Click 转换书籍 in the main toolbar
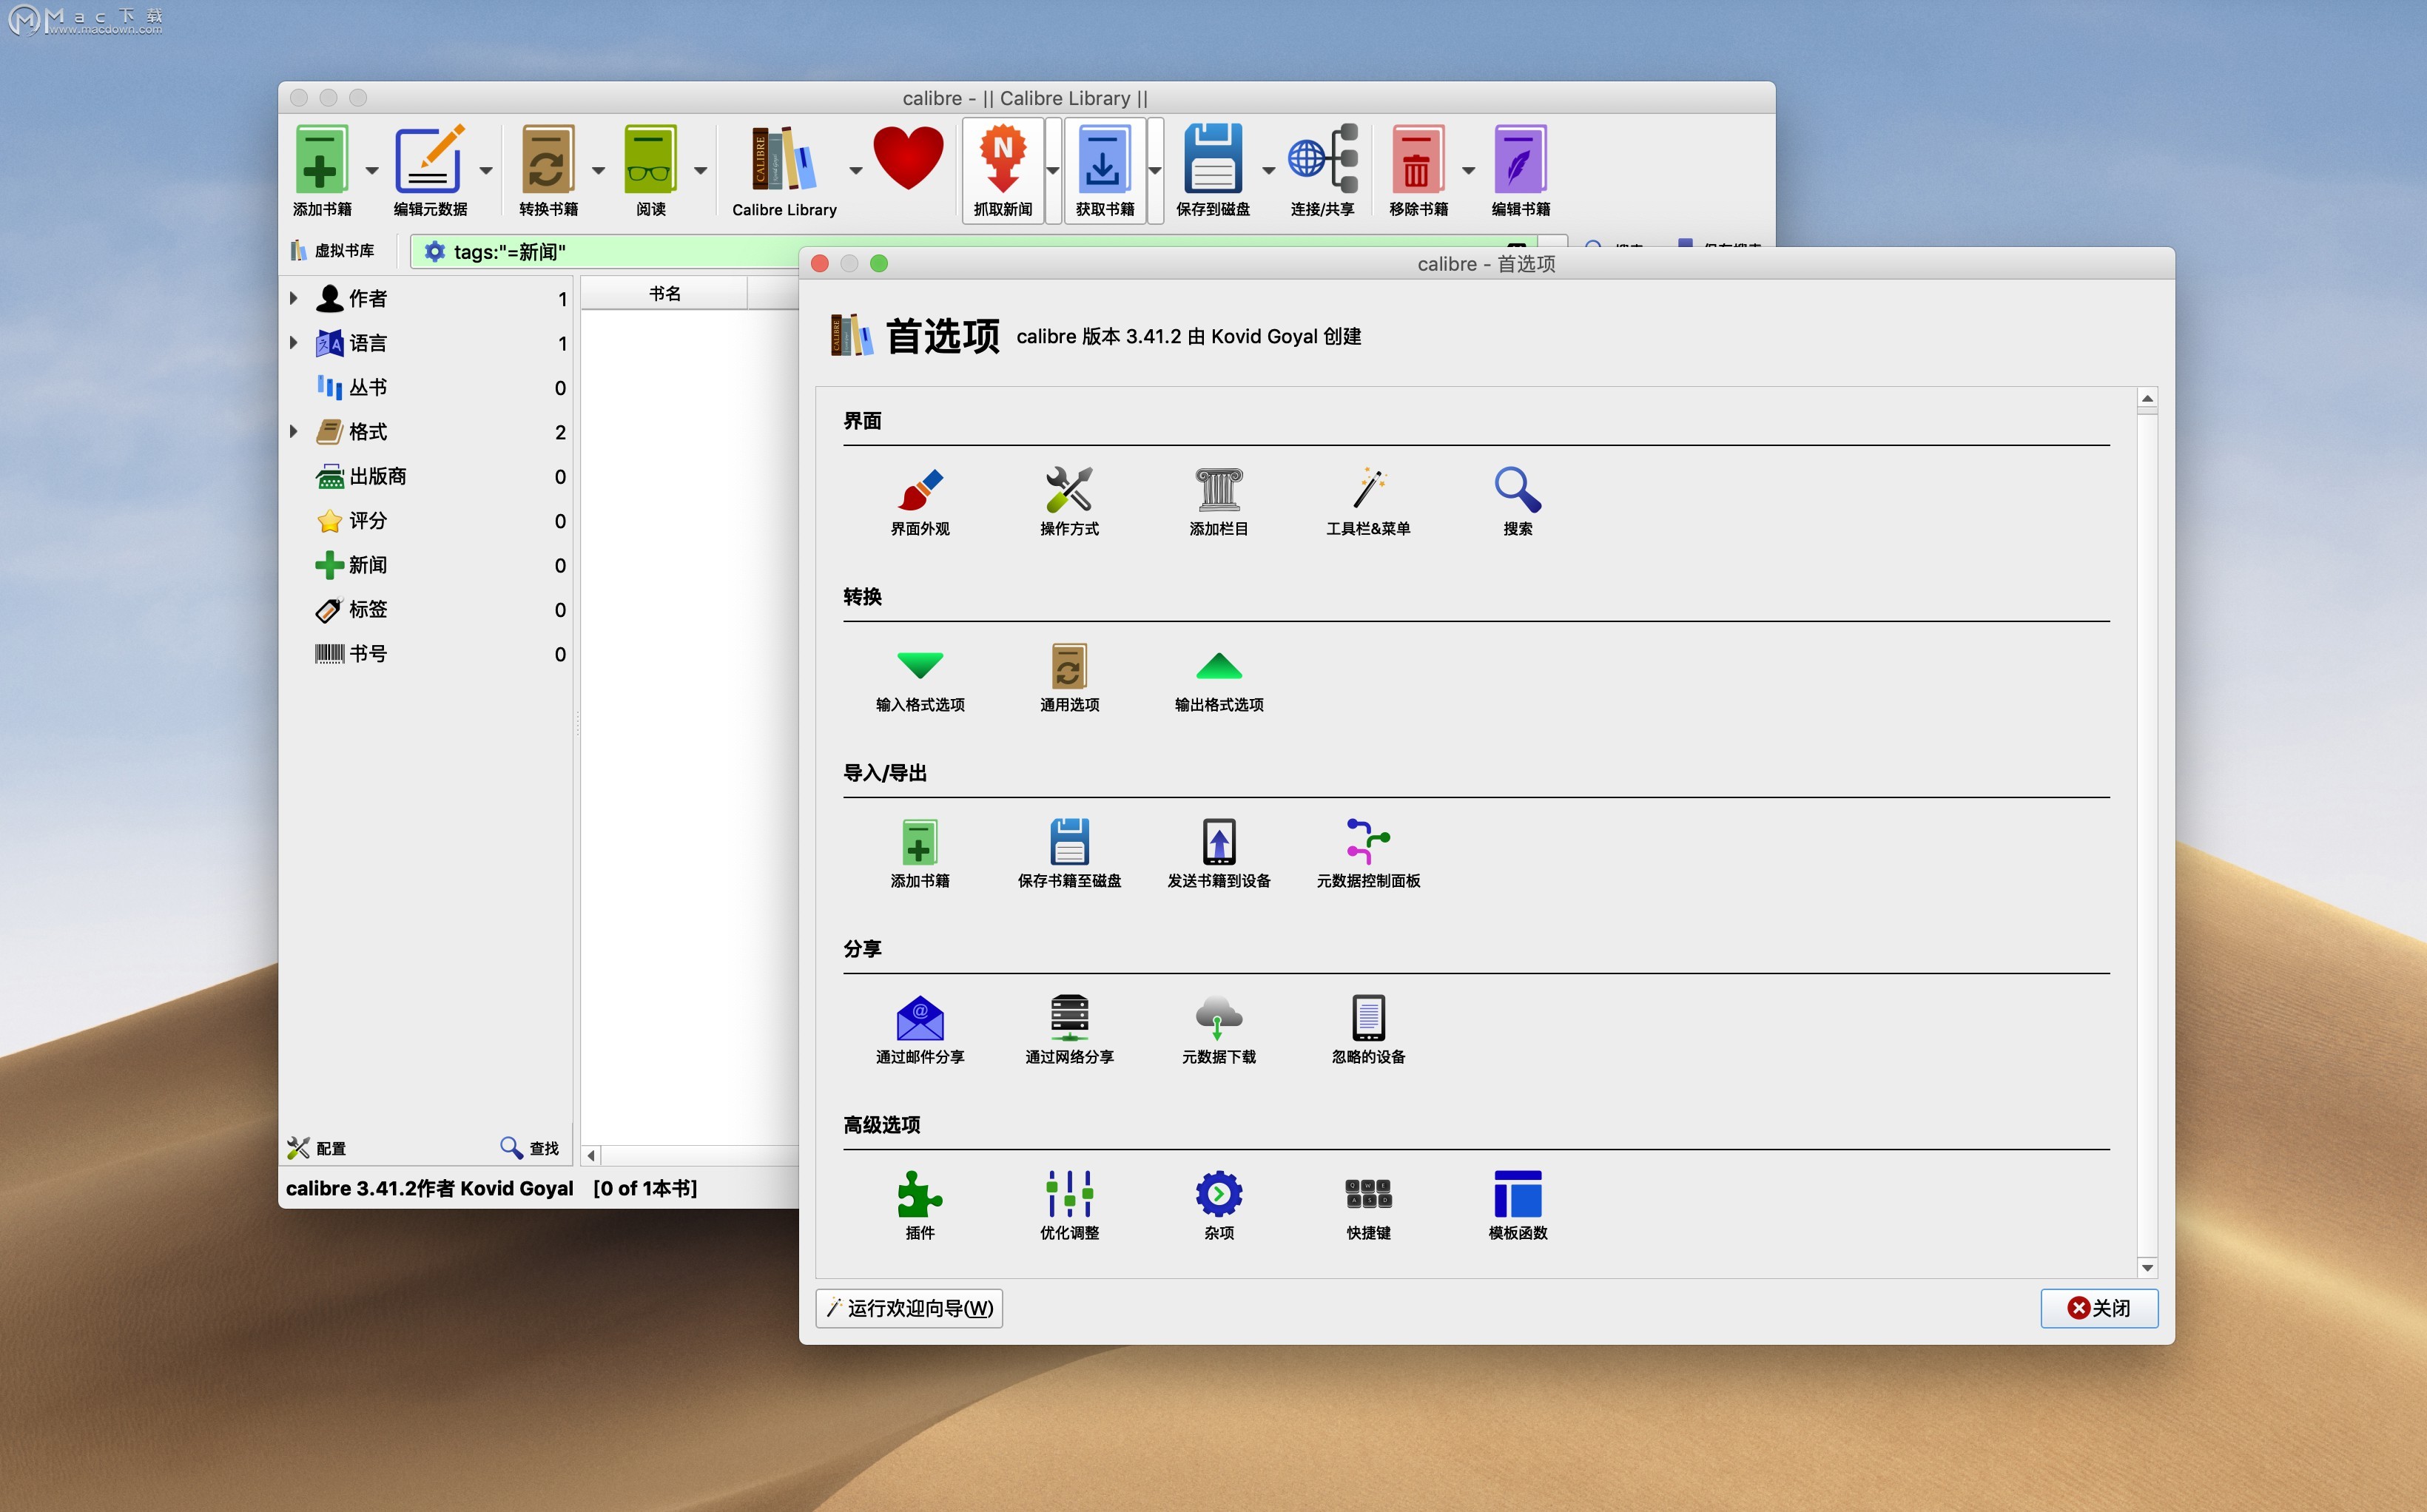The image size is (2427, 1512). click(548, 170)
